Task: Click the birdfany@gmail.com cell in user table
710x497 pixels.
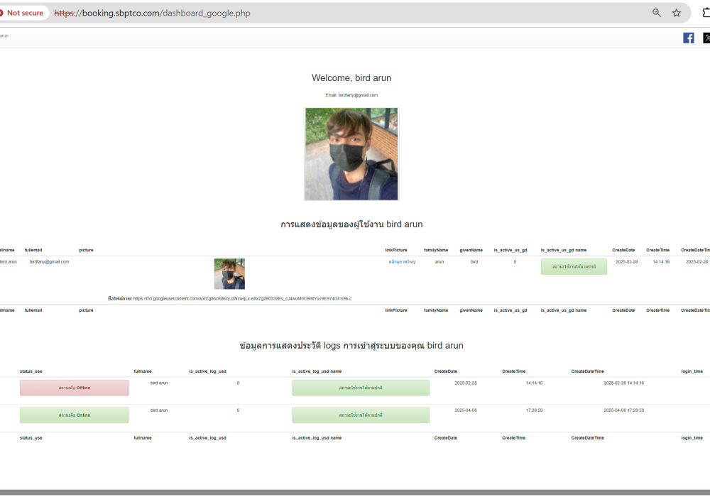Action: 50,262
